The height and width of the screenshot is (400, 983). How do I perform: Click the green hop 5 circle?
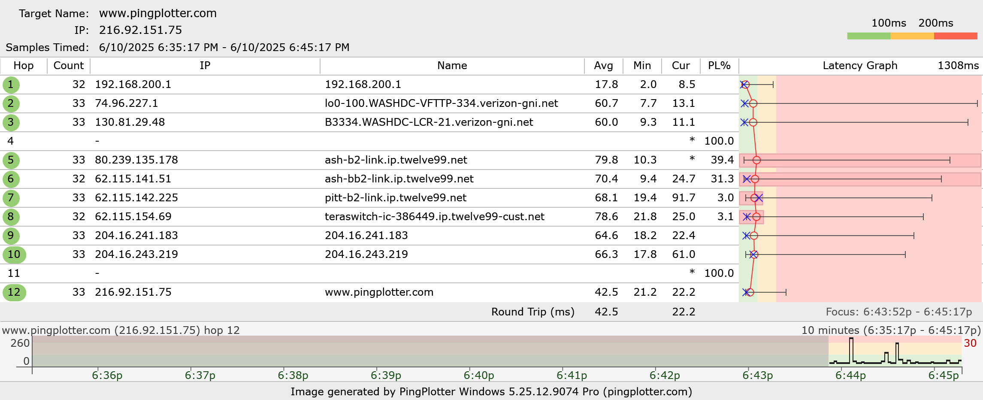(11, 160)
